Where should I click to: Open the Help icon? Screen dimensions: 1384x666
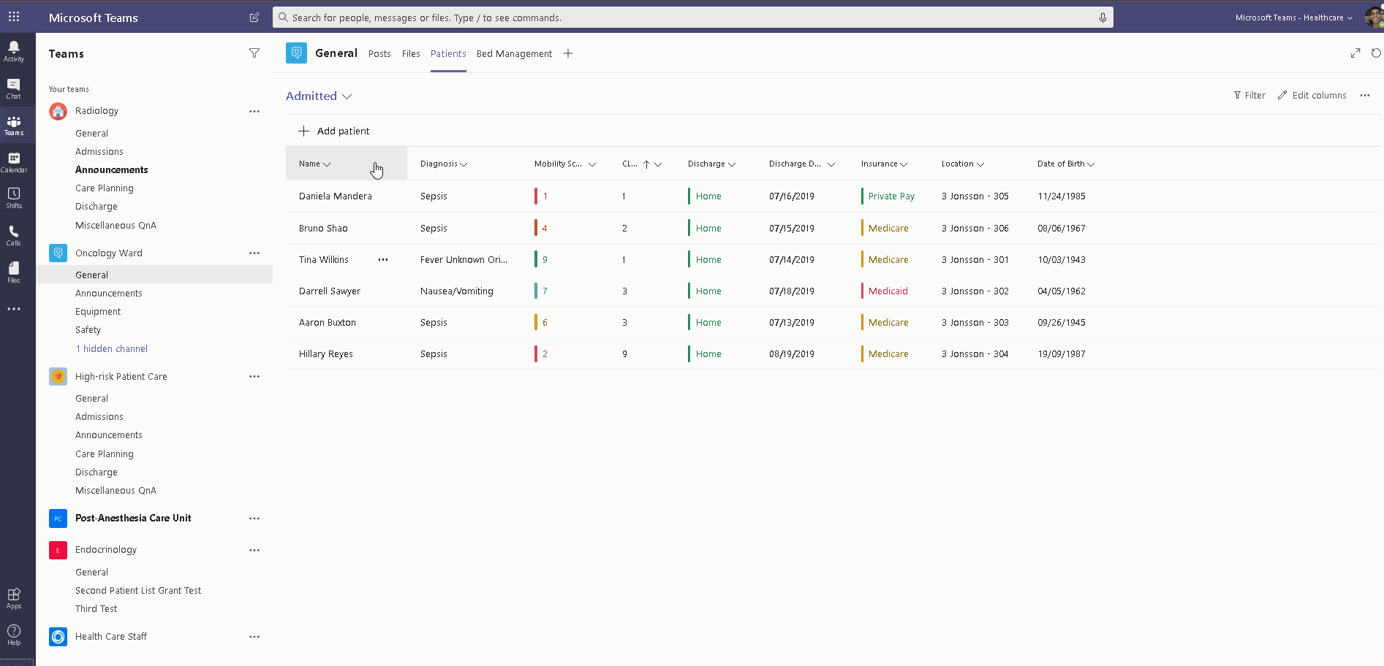(14, 635)
